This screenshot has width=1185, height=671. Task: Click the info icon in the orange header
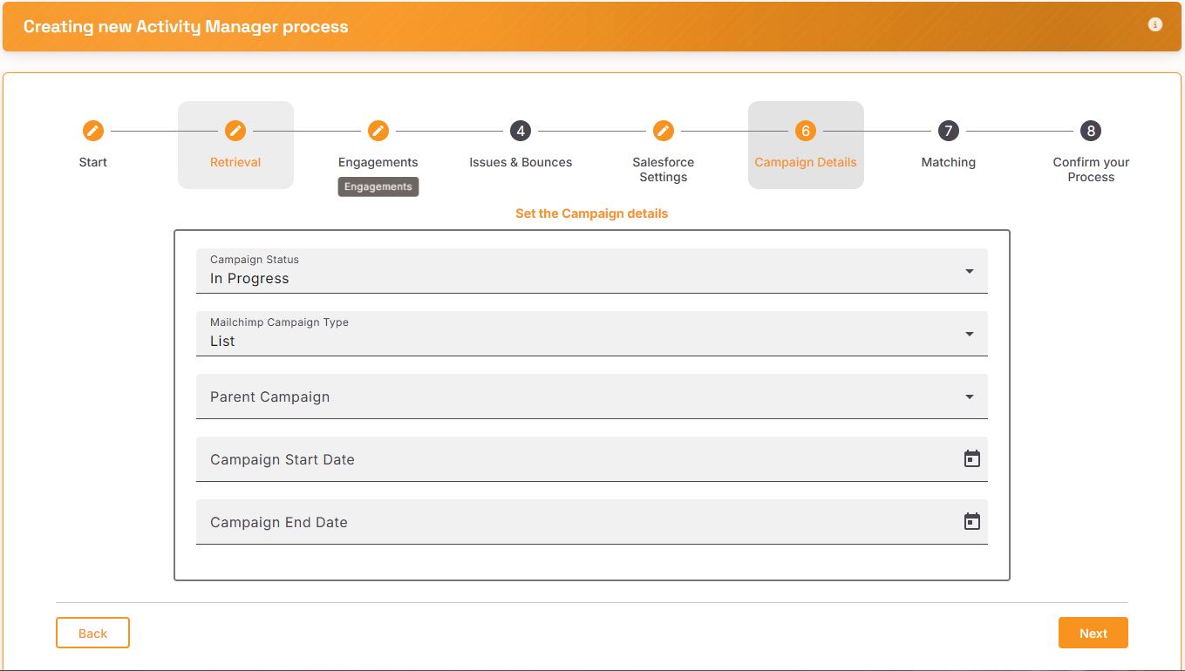(x=1155, y=24)
